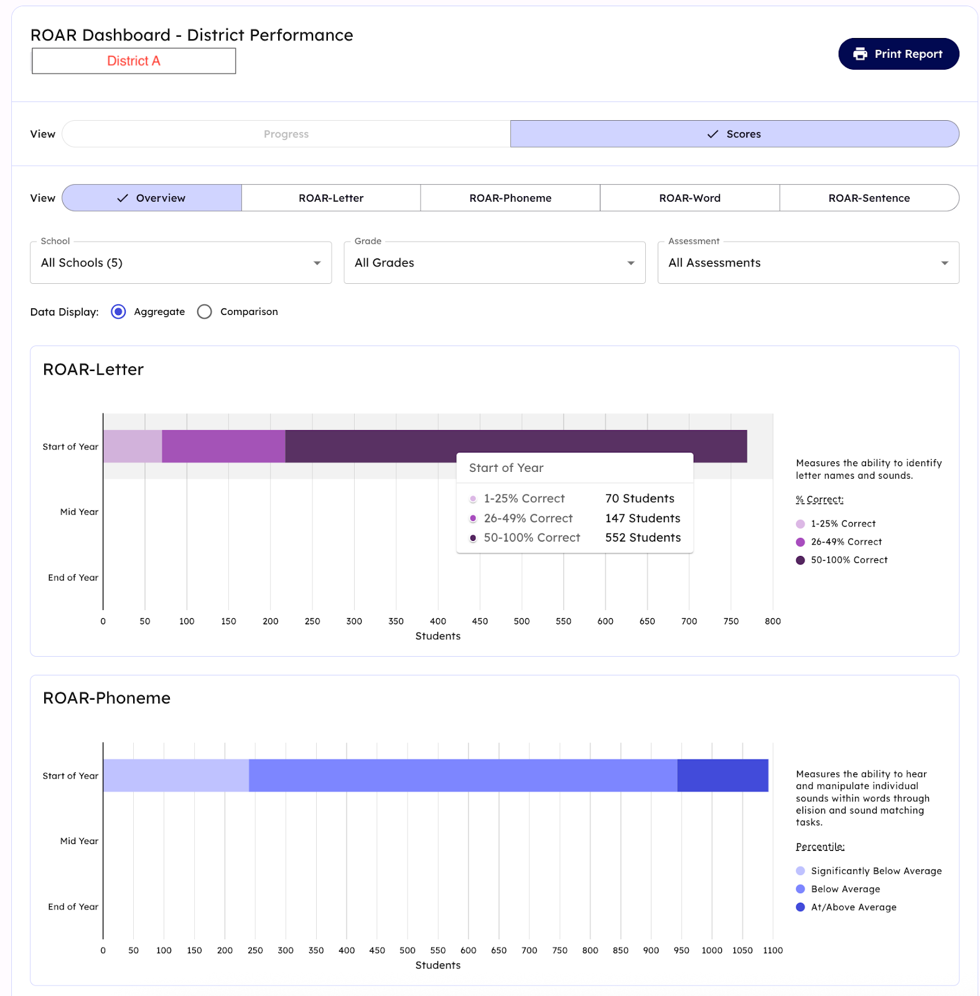Expand the Grade dropdown
The width and height of the screenshot is (980, 996).
point(494,263)
